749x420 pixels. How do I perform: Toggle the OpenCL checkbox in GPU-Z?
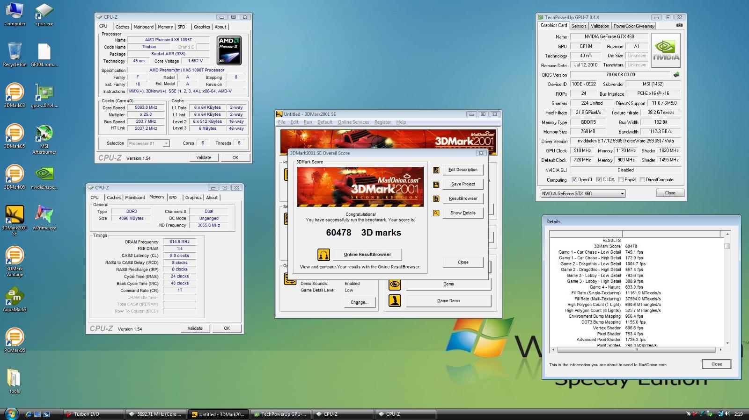tap(574, 180)
